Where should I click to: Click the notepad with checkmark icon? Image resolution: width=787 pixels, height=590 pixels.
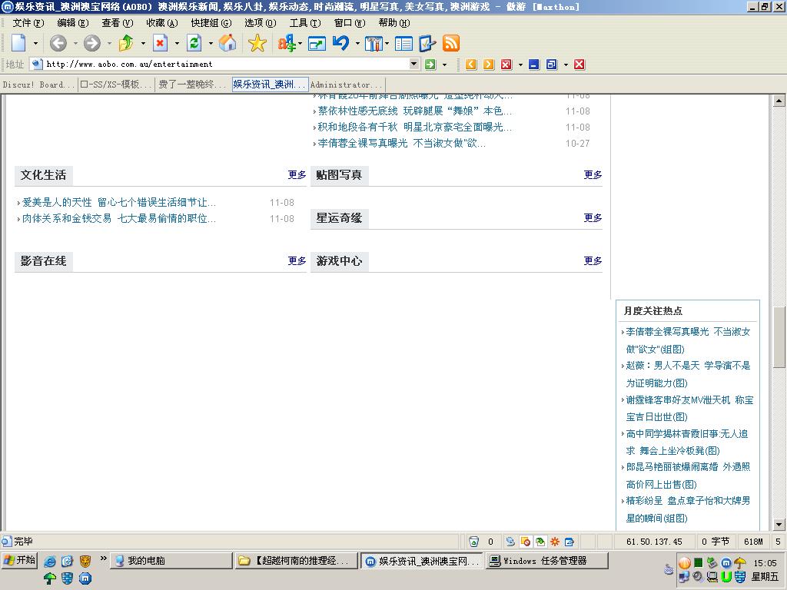pos(427,44)
